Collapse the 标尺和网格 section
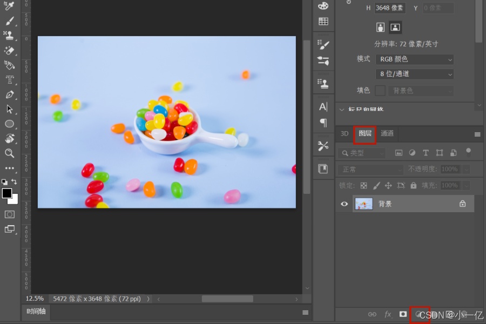This screenshot has width=486, height=324. point(342,110)
